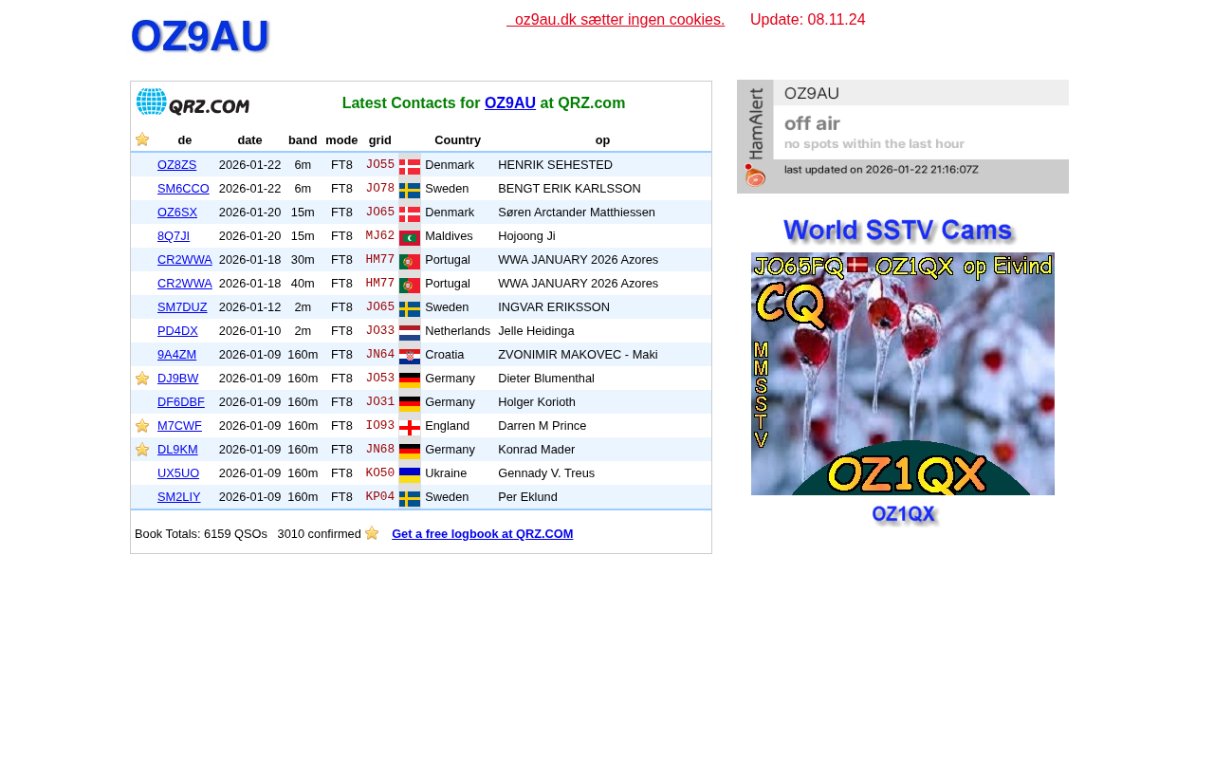Open the cookies notice link

coord(616,20)
